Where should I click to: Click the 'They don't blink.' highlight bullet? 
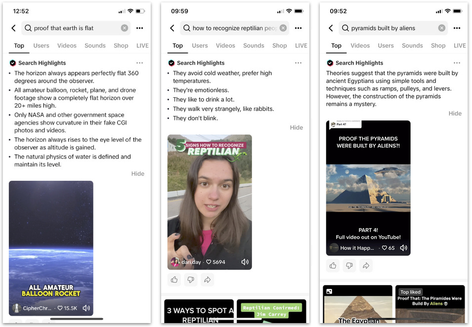tap(195, 118)
